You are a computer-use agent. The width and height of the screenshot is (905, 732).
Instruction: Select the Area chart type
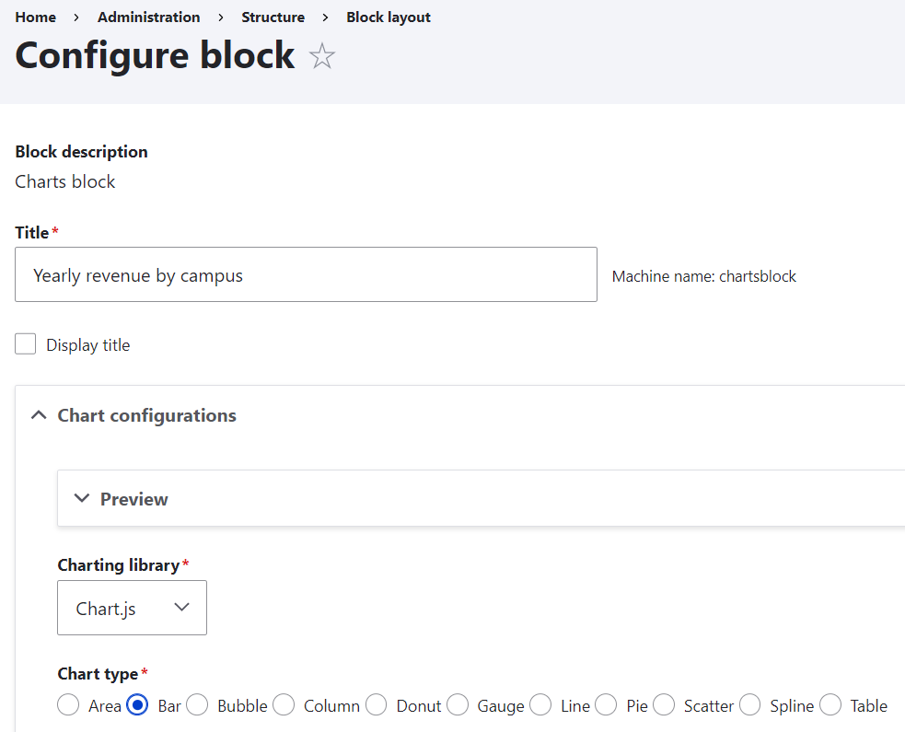pyautogui.click(x=67, y=704)
